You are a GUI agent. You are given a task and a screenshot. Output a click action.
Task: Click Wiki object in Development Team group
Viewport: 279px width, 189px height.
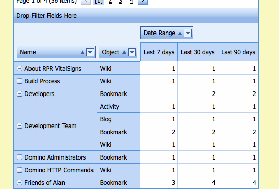[118, 144]
